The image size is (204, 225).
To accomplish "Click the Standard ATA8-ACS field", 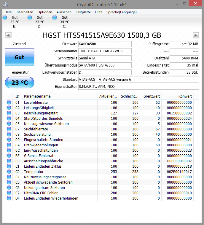I will coord(139,80).
